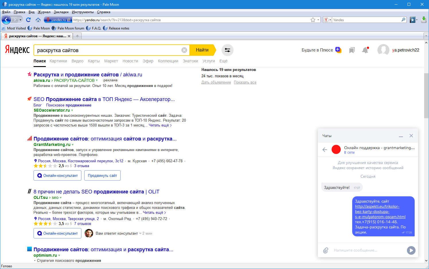Open the ya.petrovich22 profile avatar
The height and width of the screenshot is (269, 429).
(383, 50)
